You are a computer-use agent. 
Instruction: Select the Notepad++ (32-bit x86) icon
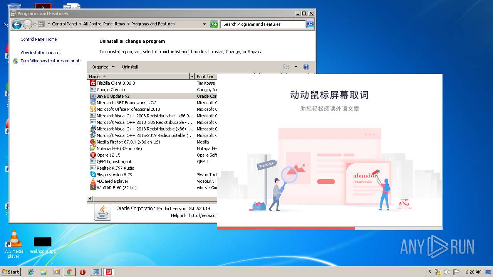pos(93,148)
